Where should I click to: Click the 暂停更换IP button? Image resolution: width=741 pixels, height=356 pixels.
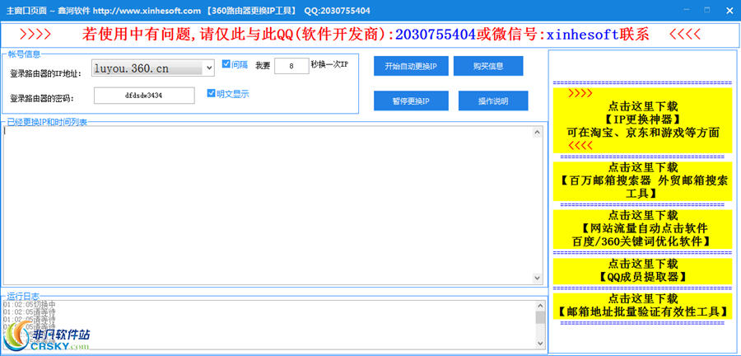[411, 101]
